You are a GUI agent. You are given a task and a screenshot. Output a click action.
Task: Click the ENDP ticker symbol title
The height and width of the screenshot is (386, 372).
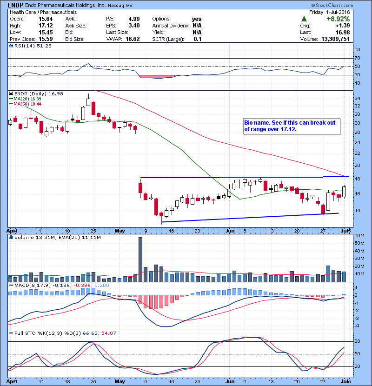[15, 5]
